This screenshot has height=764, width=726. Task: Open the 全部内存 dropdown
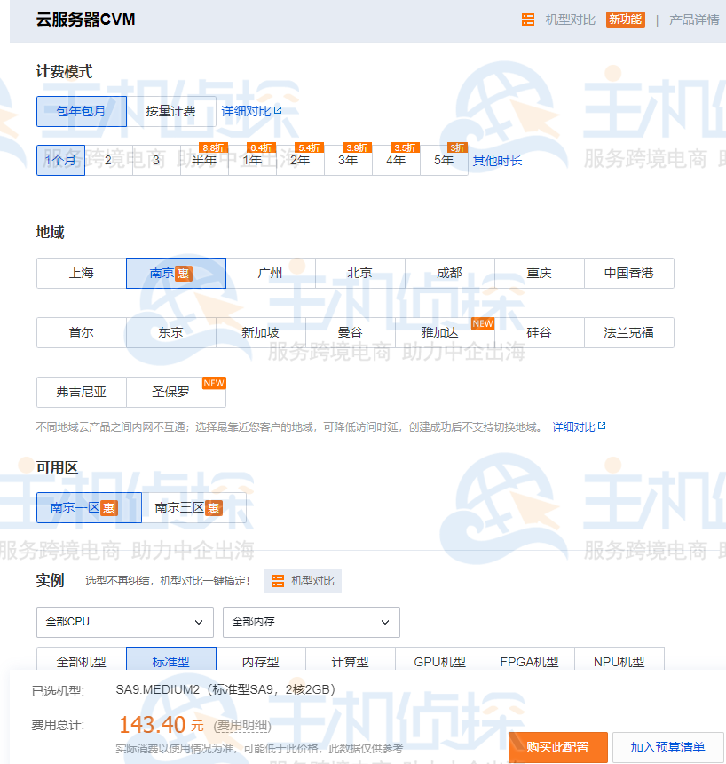(x=311, y=623)
